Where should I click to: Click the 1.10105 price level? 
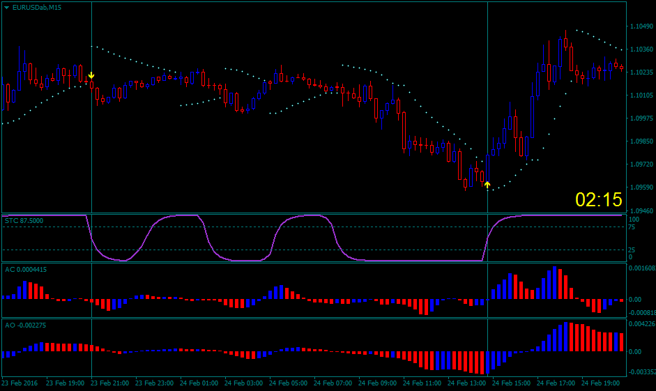(641, 95)
